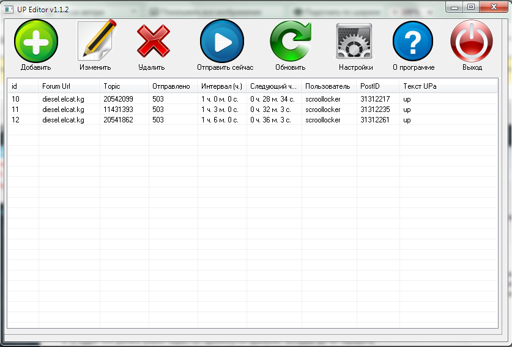The height and width of the screenshot is (347, 512).
Task: Select the row with id 10
Action: 253,99
